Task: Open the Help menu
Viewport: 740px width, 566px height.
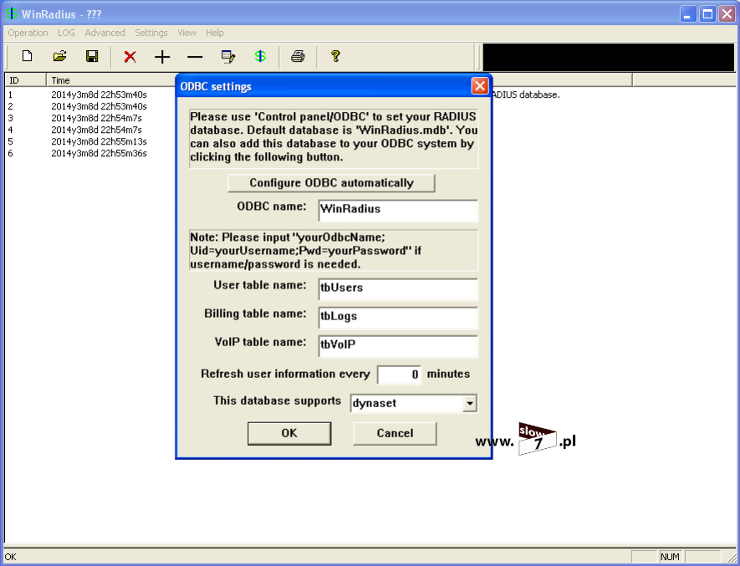Action: coord(215,33)
